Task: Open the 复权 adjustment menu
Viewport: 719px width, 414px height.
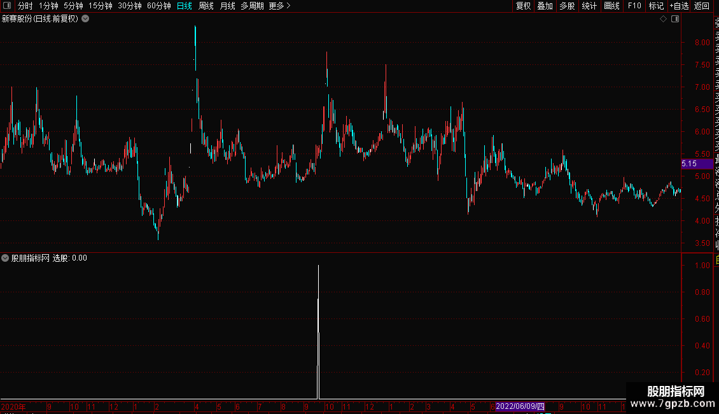Action: pos(523,6)
